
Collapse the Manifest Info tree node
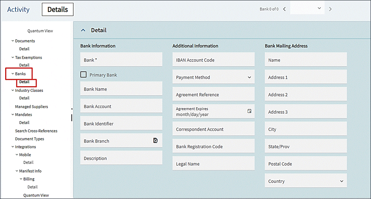(x=17, y=171)
